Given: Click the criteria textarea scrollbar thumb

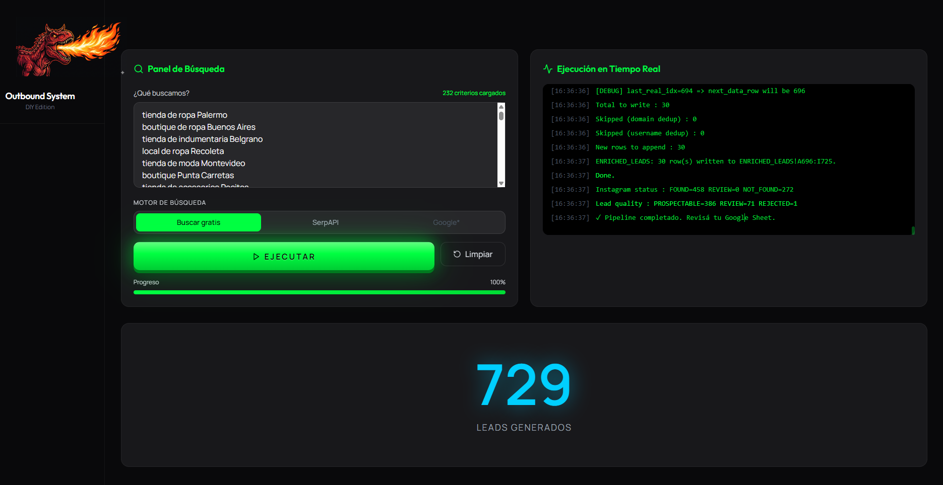Looking at the screenshot, I should [501, 116].
